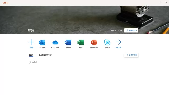Viewport: 169px width, 95px height.
Task: Click the 您好! greeting text
Action: point(32,30)
